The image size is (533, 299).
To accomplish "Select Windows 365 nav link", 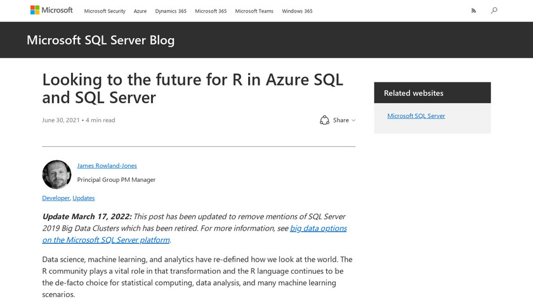I will (x=297, y=11).
